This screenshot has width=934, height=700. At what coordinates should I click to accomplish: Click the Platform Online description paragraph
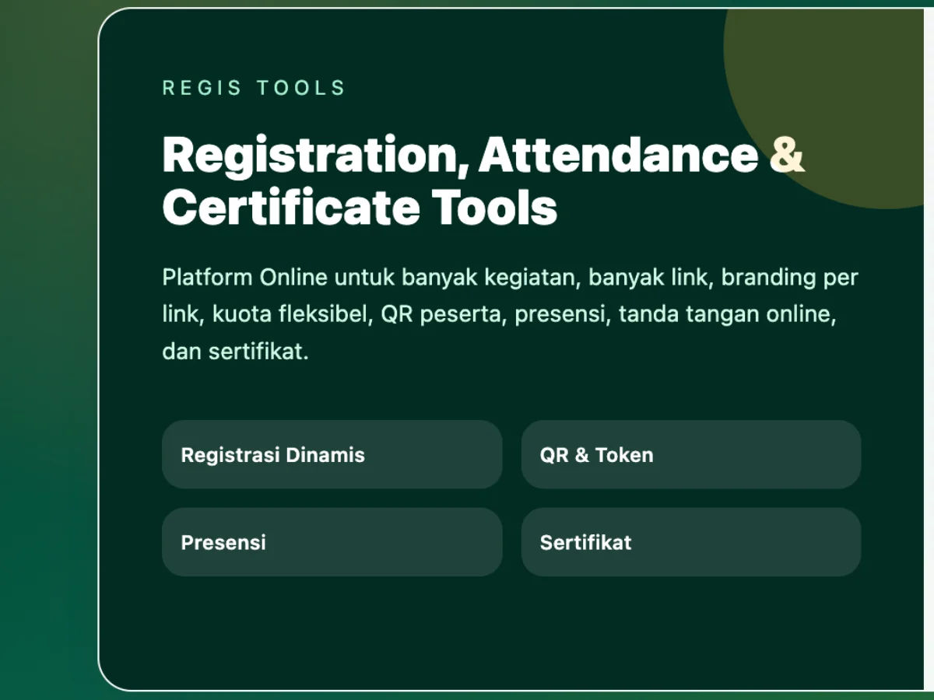[510, 314]
